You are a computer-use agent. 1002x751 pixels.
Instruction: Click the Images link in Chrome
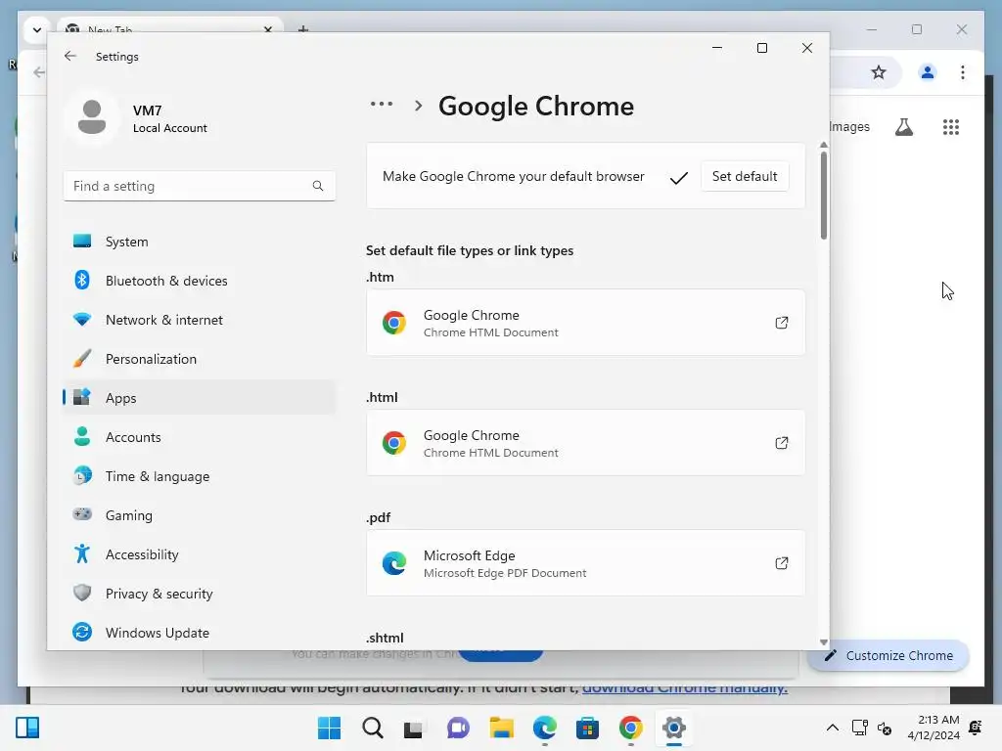(x=849, y=126)
